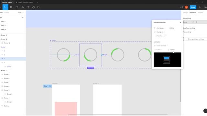Select the Frame 7 layer
Image resolution: width=207 pixels, height=116 pixels.
(6, 82)
